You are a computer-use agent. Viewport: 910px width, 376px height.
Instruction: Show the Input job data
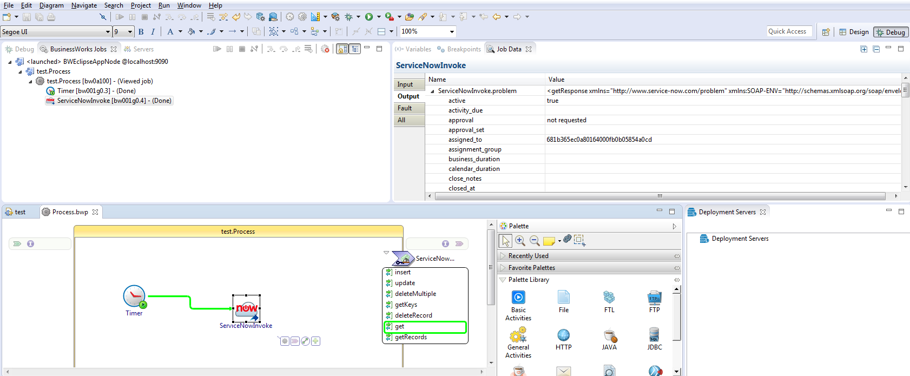point(409,84)
